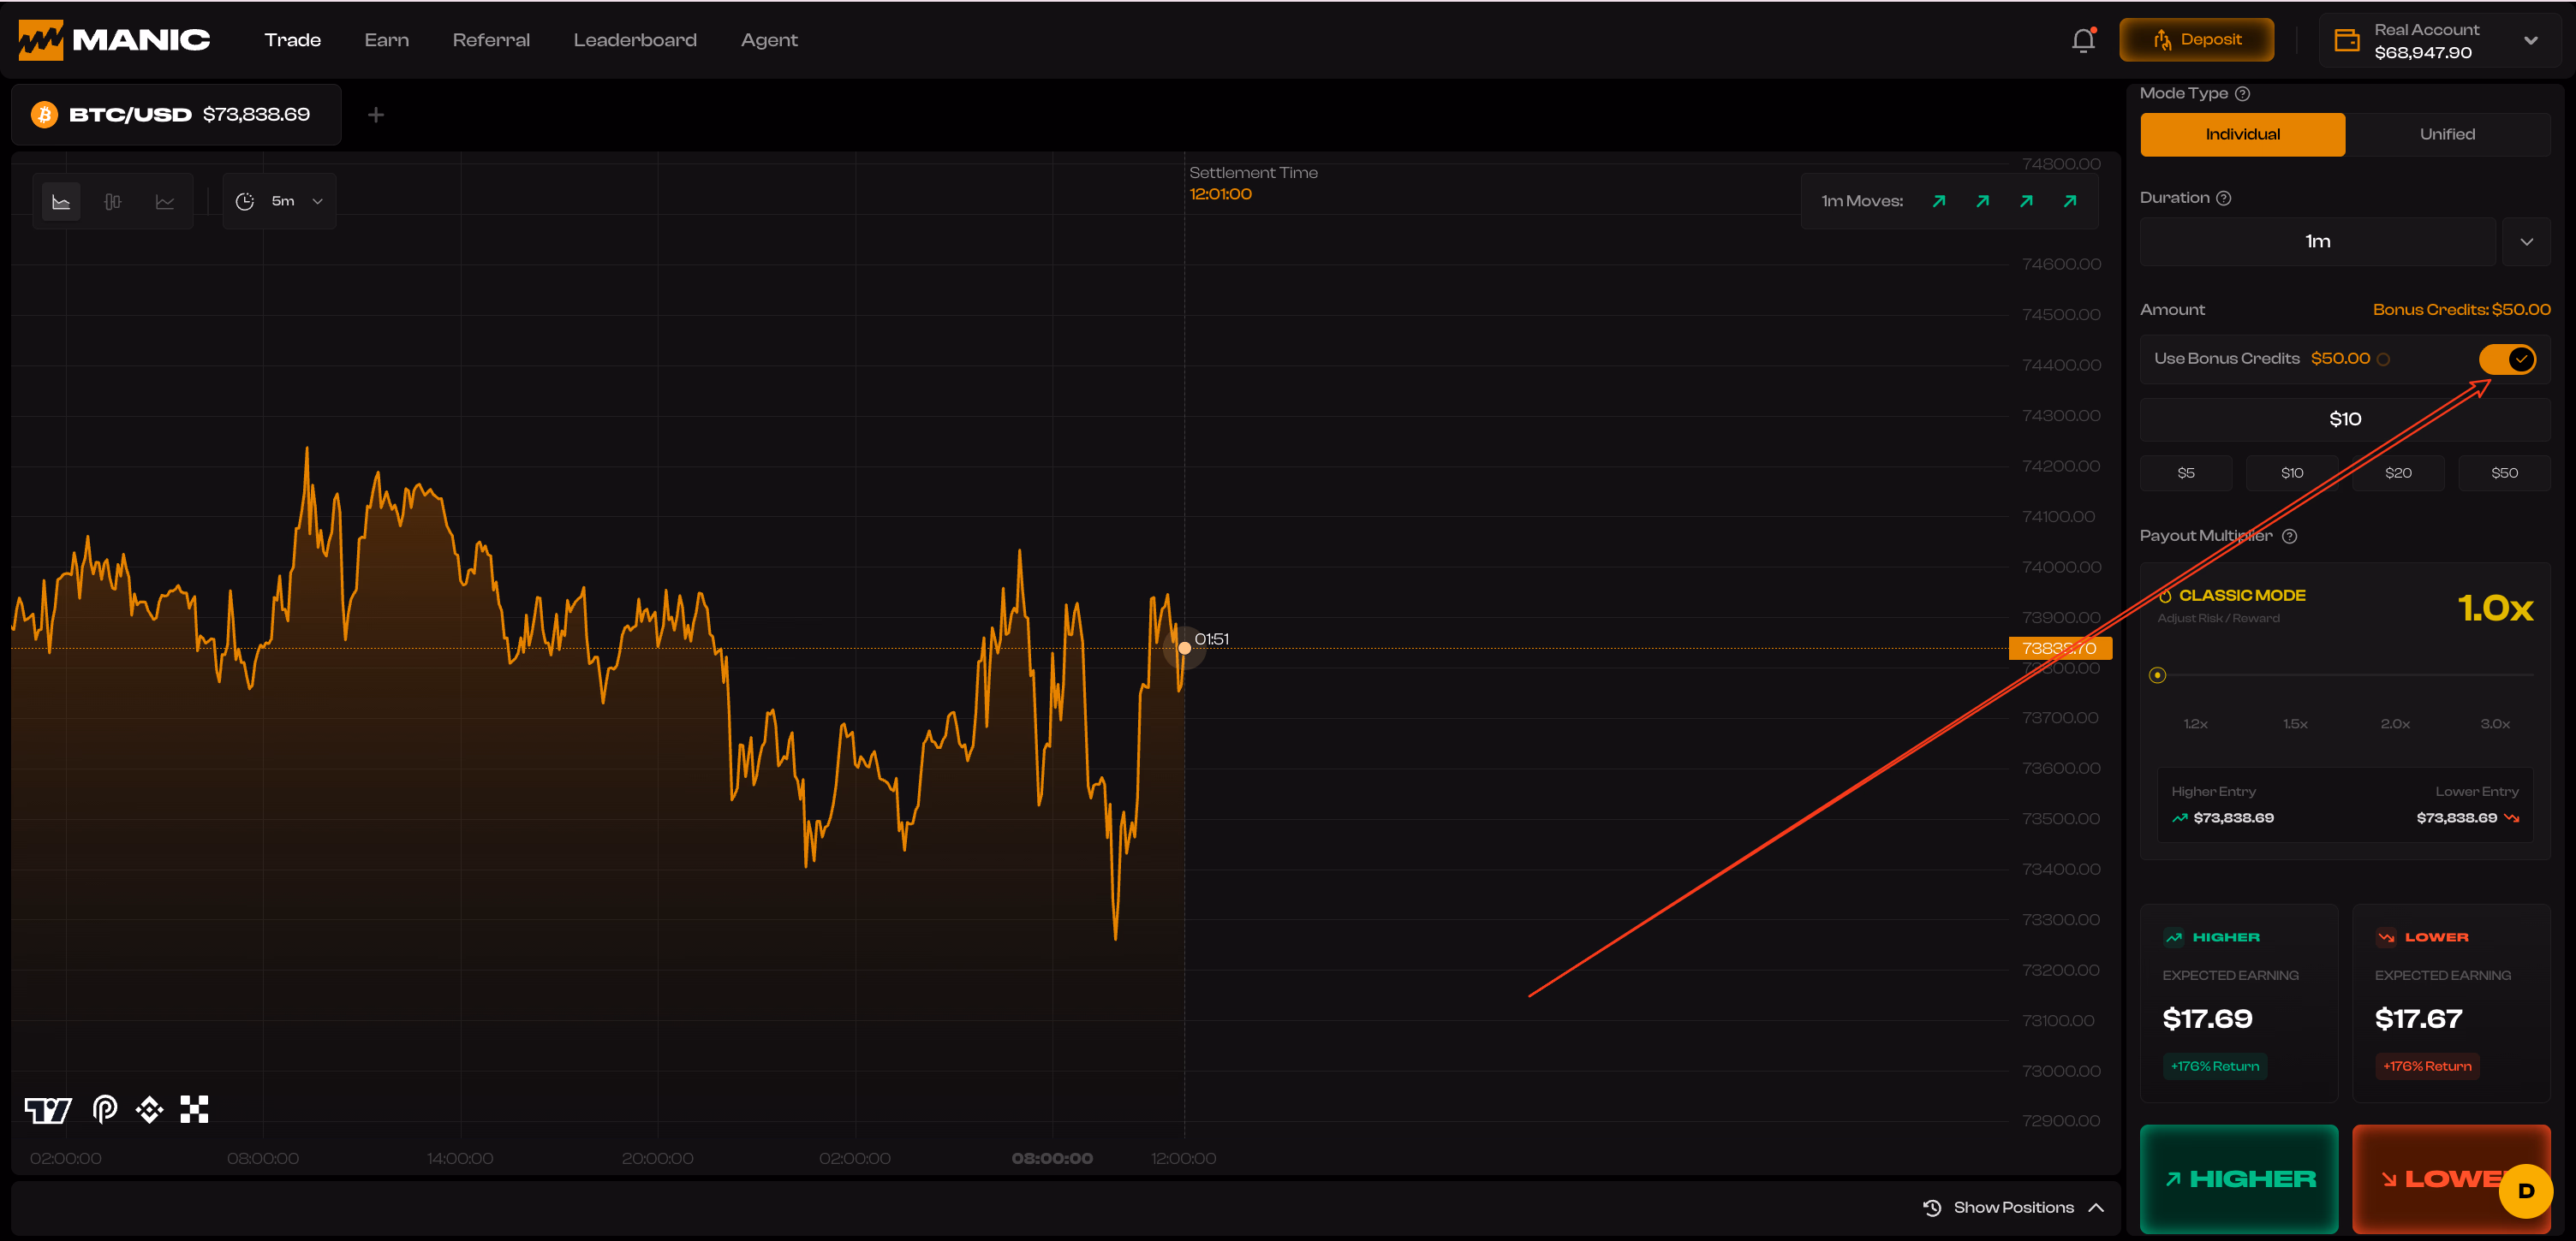Open Duration help icon
Screen dimensions: 2576x1241
pyautogui.click(x=2224, y=199)
